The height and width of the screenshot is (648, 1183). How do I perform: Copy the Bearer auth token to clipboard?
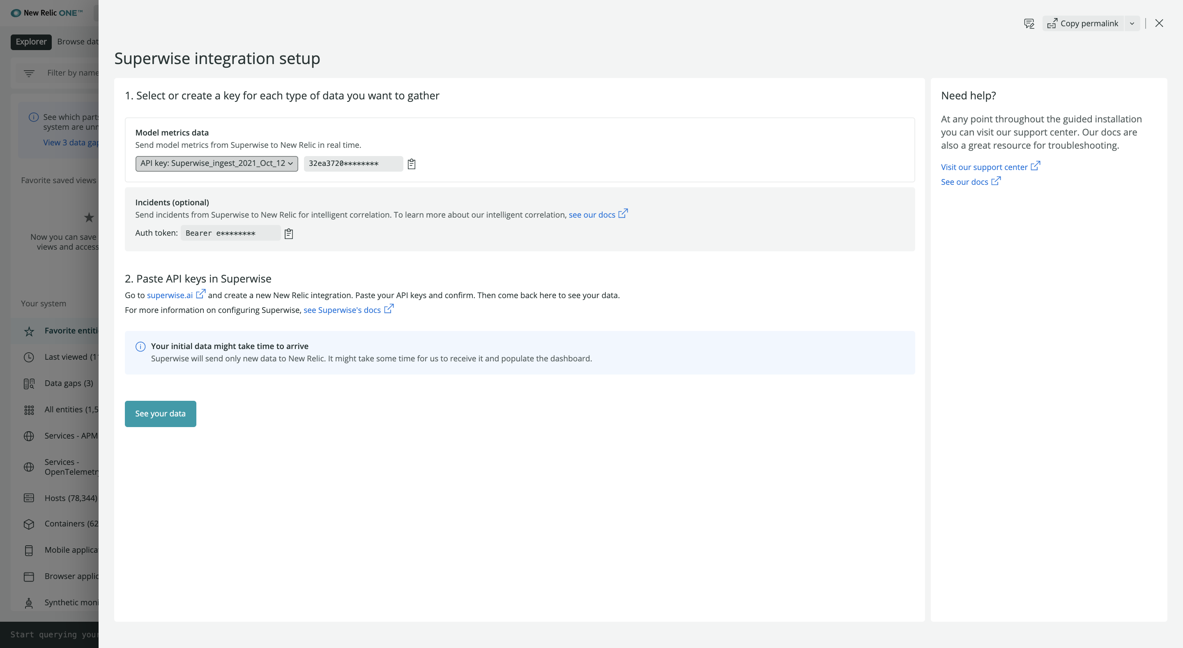click(x=288, y=234)
